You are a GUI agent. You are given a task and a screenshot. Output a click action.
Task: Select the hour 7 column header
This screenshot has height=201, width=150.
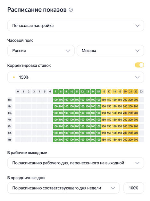(55, 92)
